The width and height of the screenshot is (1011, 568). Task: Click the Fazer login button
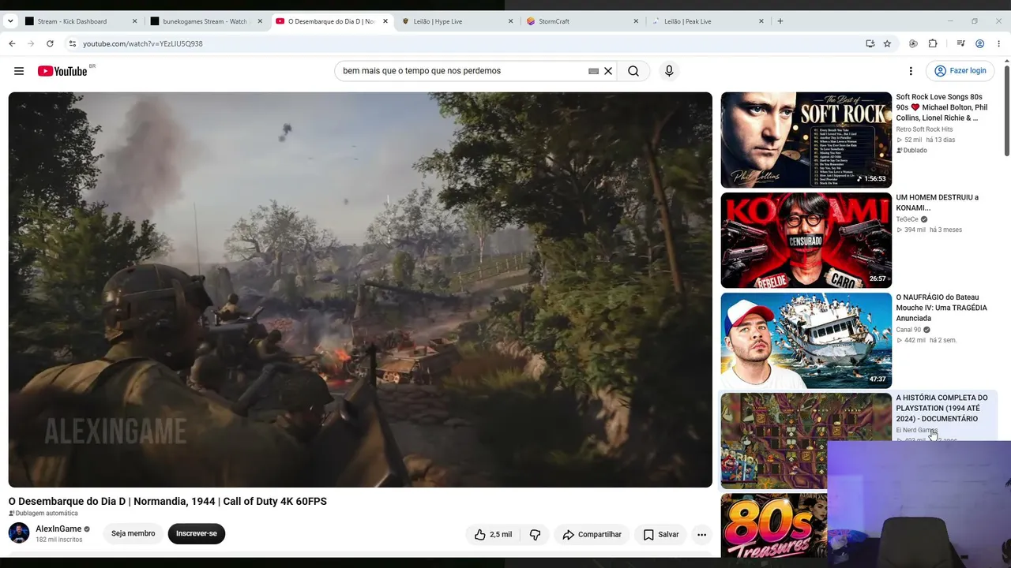click(960, 71)
